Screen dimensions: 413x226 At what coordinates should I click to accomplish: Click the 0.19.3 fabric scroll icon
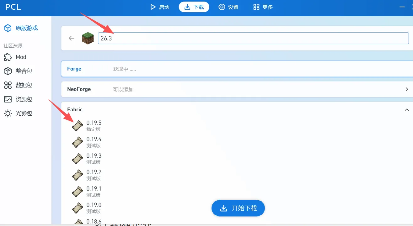78,159
